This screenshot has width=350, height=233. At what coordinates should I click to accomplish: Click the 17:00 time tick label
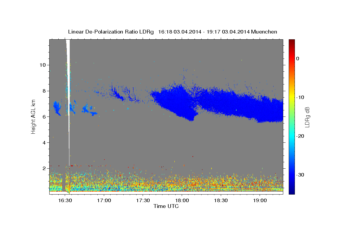point(104,201)
